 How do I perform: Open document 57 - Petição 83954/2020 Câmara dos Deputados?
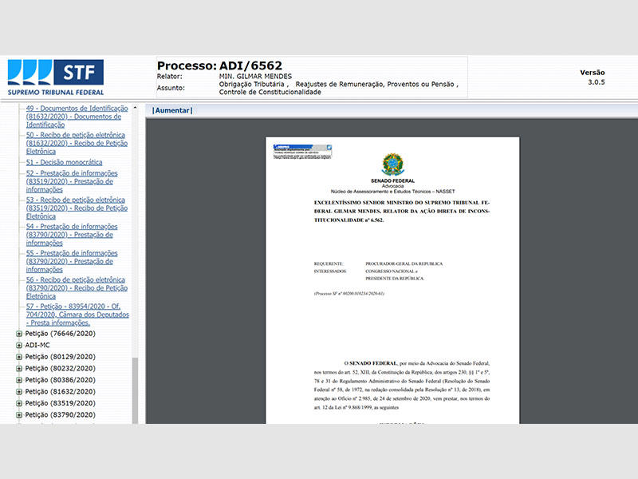click(77, 315)
